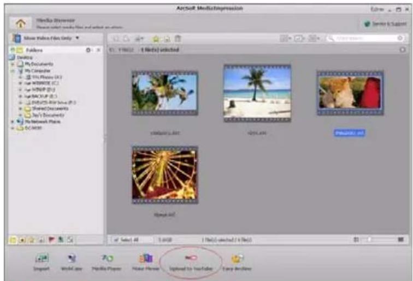Open the Easy Archive tool
Image resolution: width=413 pixels, height=281 pixels.
pyautogui.click(x=237, y=262)
